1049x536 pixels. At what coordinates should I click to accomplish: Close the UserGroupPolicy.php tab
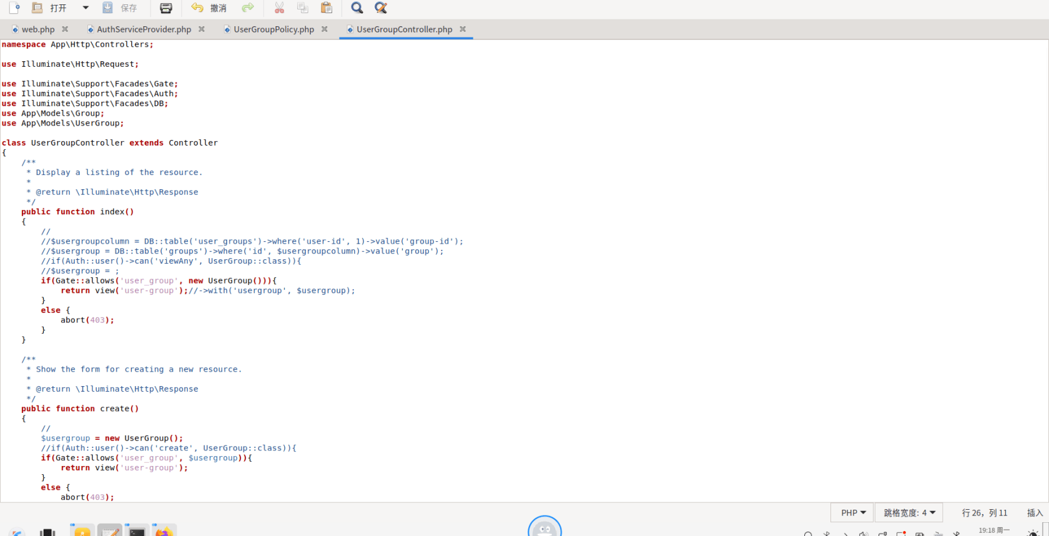325,29
